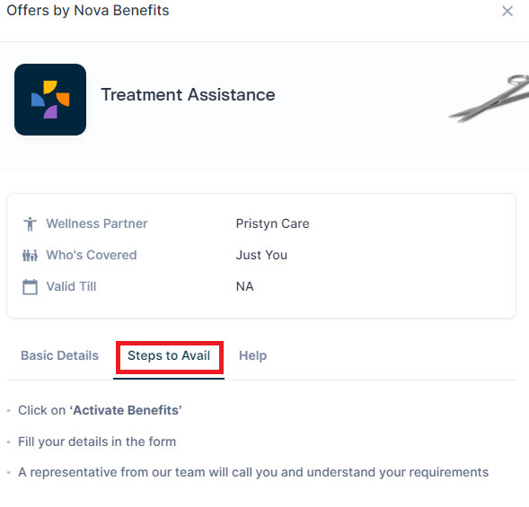The height and width of the screenshot is (507, 529).
Task: Click the 'Fill your details in the form' step
Action: click(97, 441)
